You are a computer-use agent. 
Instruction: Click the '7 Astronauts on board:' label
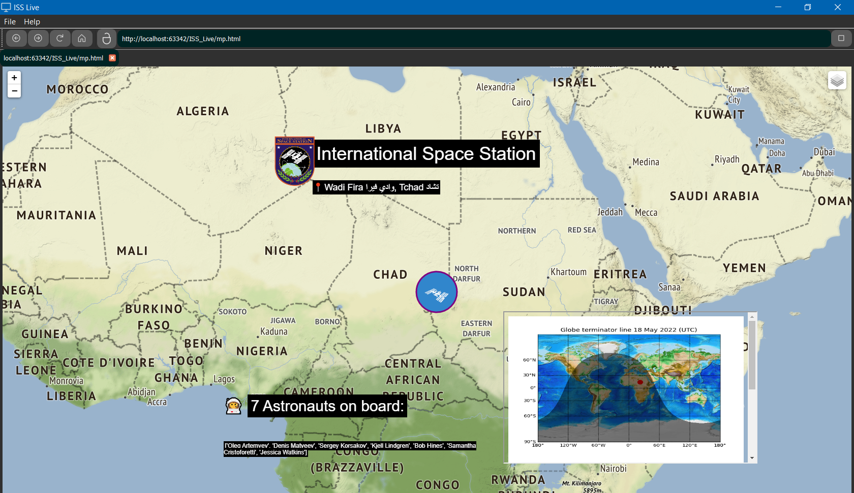click(327, 406)
